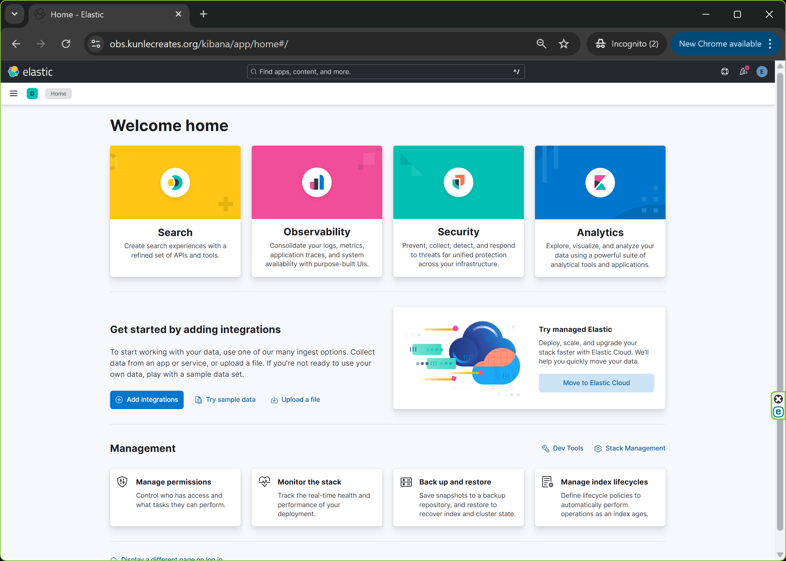Viewport: 786px width, 561px height.
Task: Open the Observability solution card title
Action: point(317,232)
